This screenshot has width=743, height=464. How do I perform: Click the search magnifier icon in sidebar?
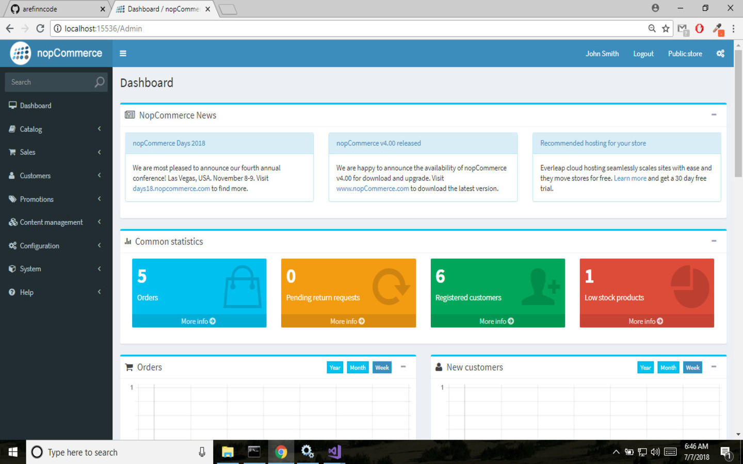click(99, 82)
